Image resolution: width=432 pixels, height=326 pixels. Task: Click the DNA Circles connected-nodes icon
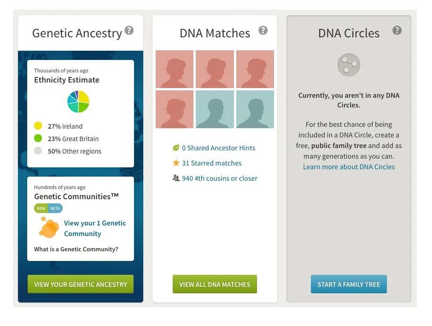coord(349,65)
